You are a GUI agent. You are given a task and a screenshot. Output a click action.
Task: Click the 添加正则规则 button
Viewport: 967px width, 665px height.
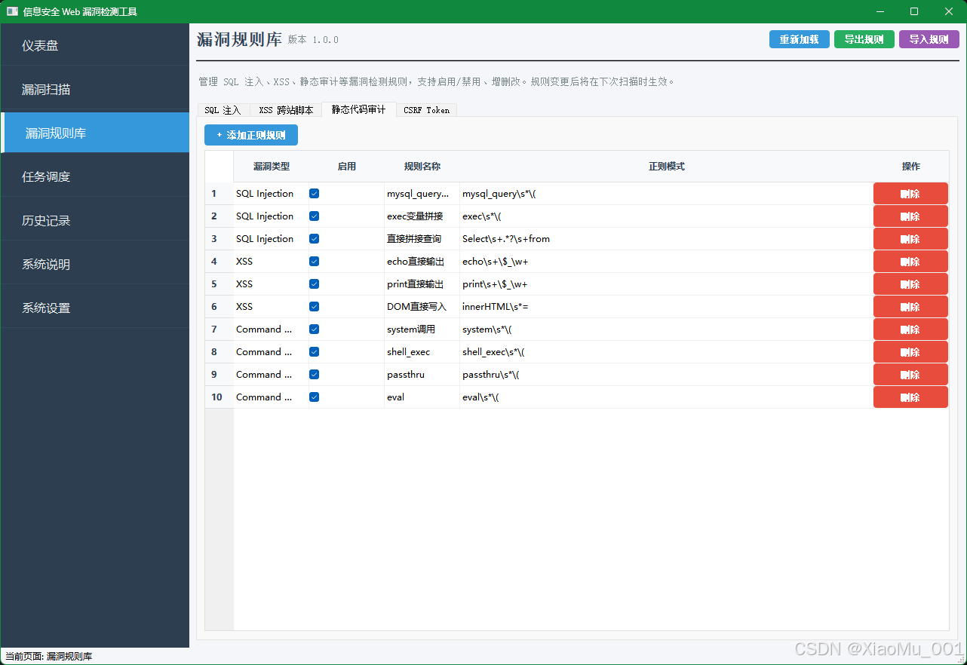[251, 135]
